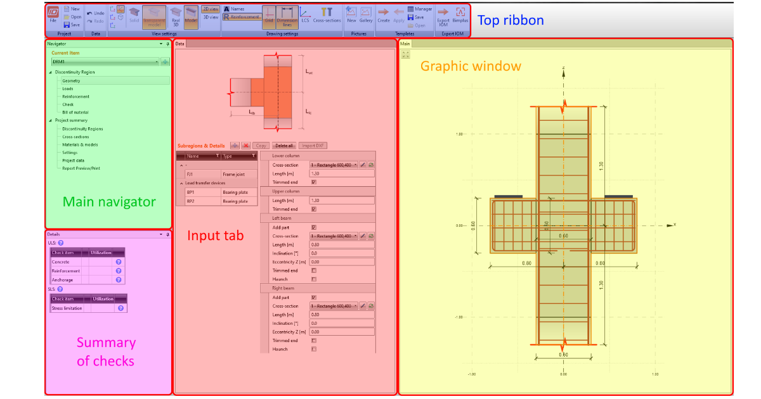The width and height of the screenshot is (761, 399).
Task: Open Check in navigator tree
Action: [68, 104]
